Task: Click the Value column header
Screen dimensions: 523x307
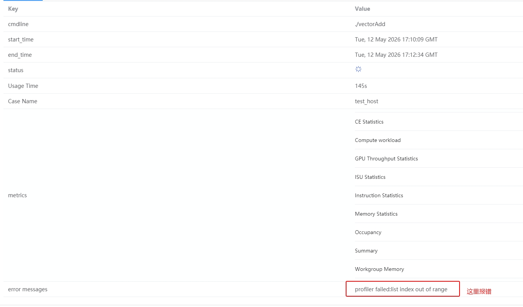Action: pyautogui.click(x=363, y=8)
